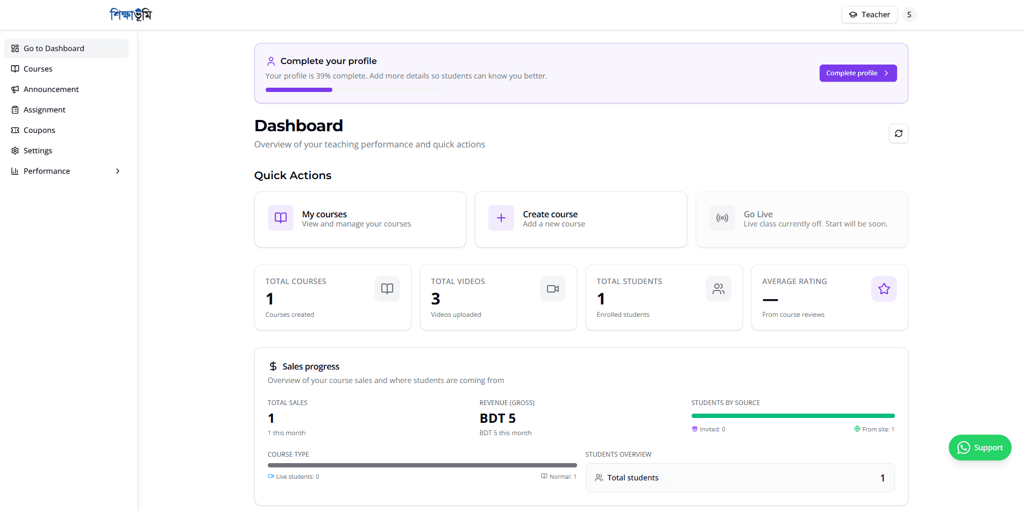The height and width of the screenshot is (511, 1024).
Task: Click the 'From course reviews' caption
Action: pos(793,315)
